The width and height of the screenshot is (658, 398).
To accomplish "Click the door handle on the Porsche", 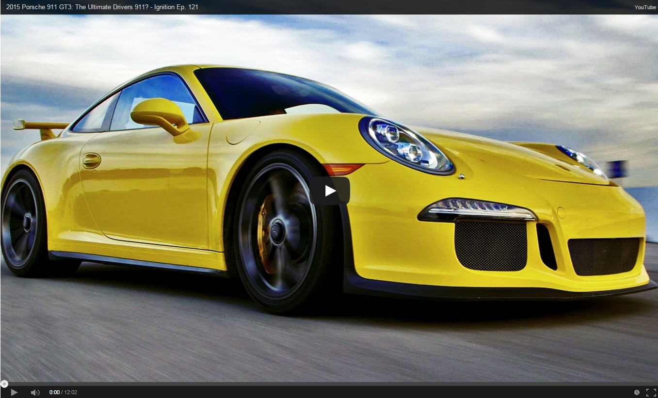I will tap(92, 160).
